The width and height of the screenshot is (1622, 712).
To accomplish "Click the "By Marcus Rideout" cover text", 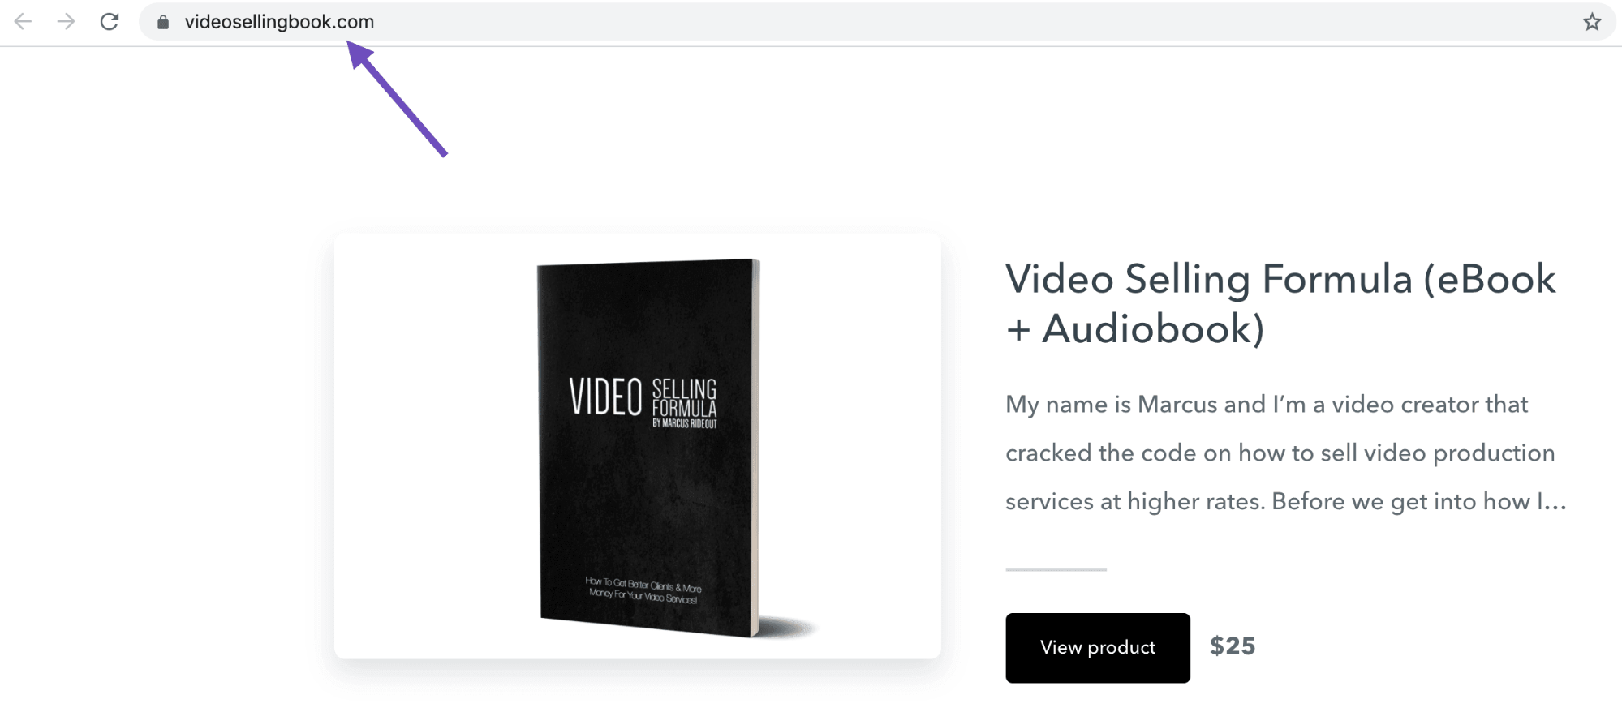I will click(x=685, y=423).
